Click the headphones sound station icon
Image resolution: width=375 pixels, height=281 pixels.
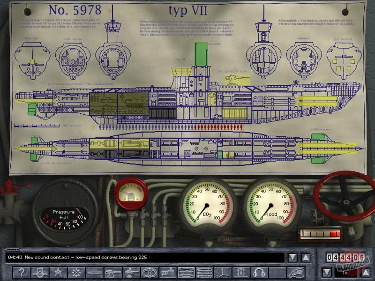pos(258,273)
